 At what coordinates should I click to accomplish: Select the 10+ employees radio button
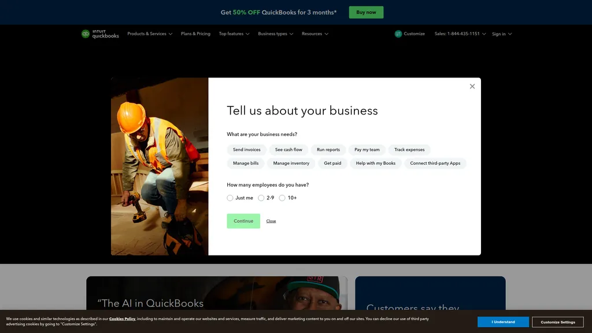(x=282, y=198)
